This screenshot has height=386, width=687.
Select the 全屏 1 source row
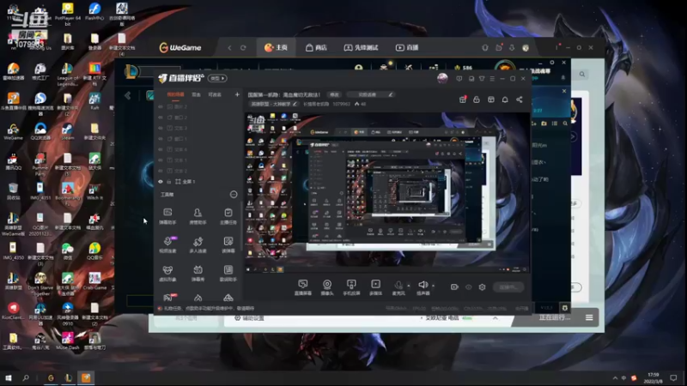pos(199,182)
